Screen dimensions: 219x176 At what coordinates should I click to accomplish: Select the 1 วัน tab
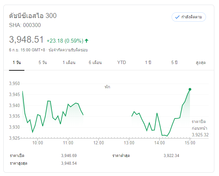coord(16,63)
